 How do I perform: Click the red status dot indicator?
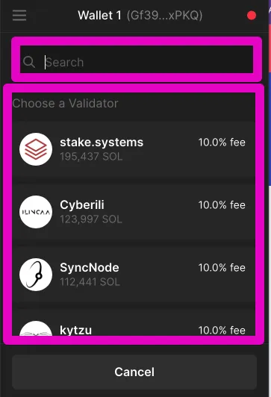pos(252,16)
